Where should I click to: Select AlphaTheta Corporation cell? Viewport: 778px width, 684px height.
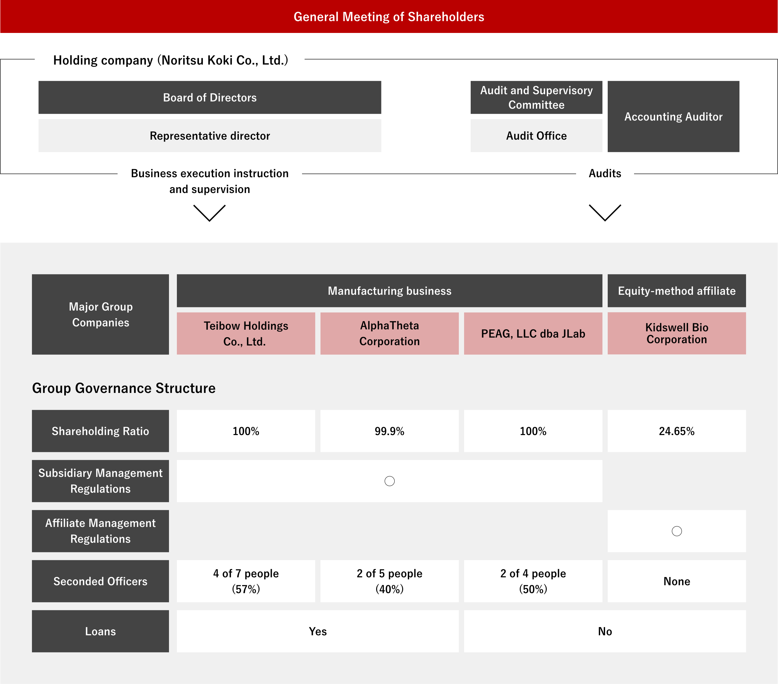[389, 333]
